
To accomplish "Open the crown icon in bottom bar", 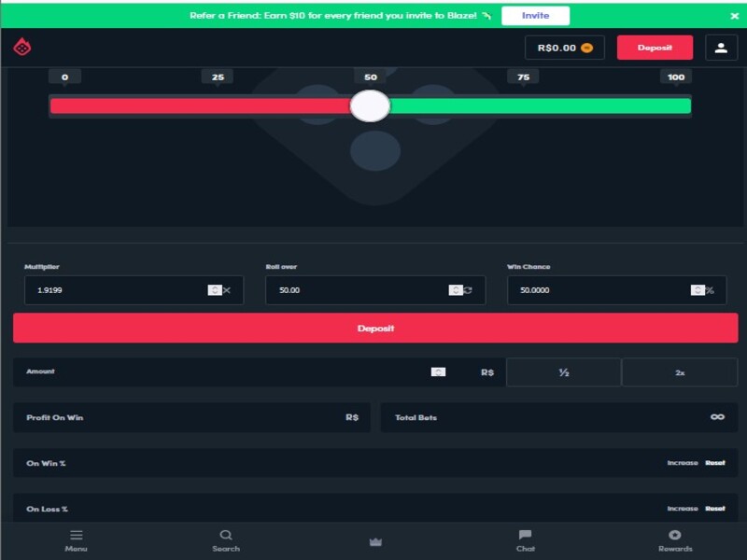I will [x=375, y=541].
